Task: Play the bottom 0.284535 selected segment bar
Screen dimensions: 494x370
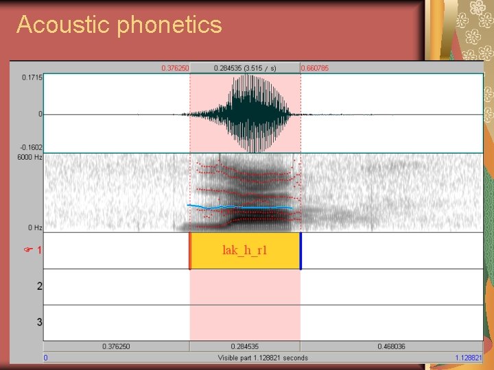Action: [245, 347]
